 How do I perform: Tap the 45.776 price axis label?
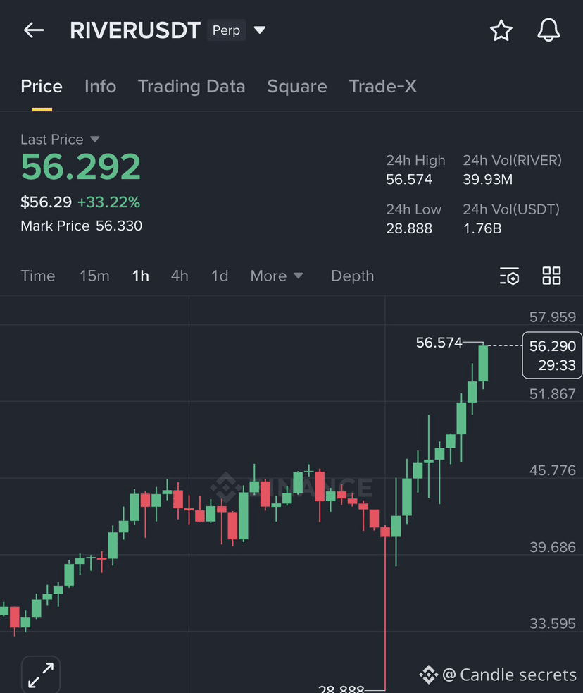coord(553,470)
